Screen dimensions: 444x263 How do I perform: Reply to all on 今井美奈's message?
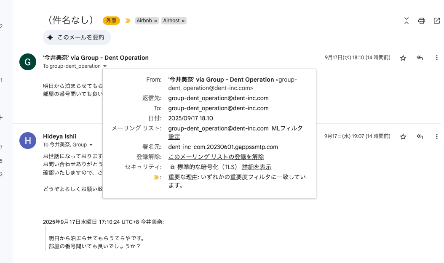(420, 58)
